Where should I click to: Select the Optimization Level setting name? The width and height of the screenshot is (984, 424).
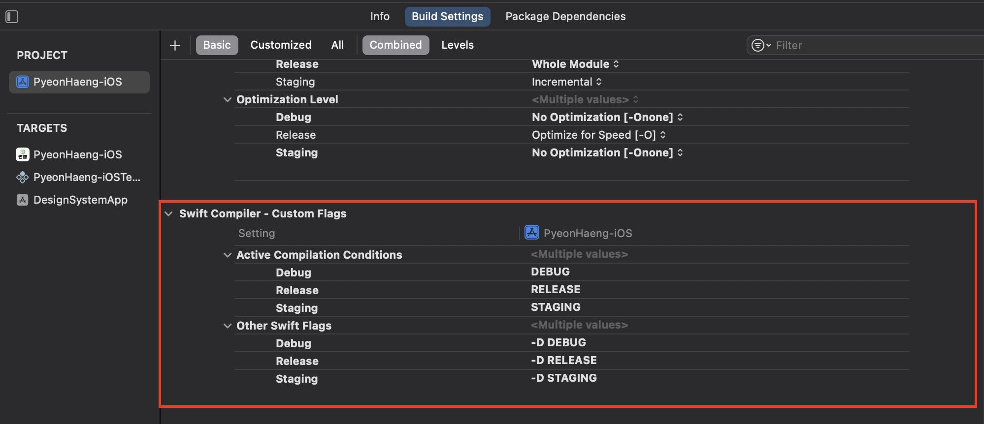287,99
